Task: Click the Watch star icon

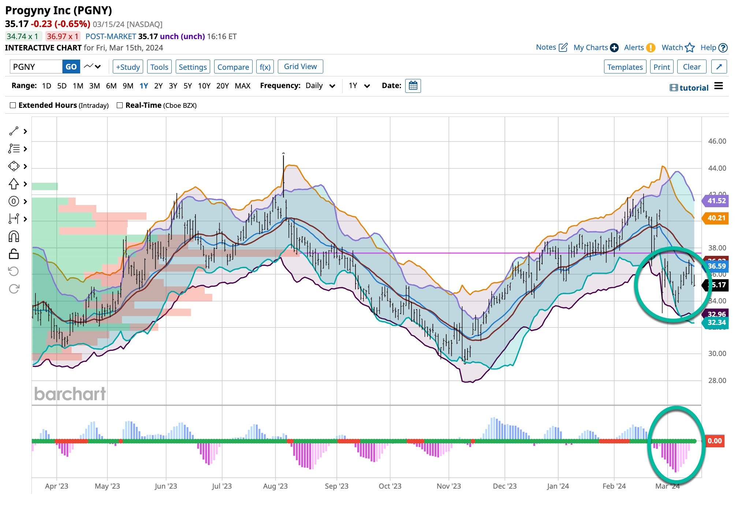Action: pos(690,48)
